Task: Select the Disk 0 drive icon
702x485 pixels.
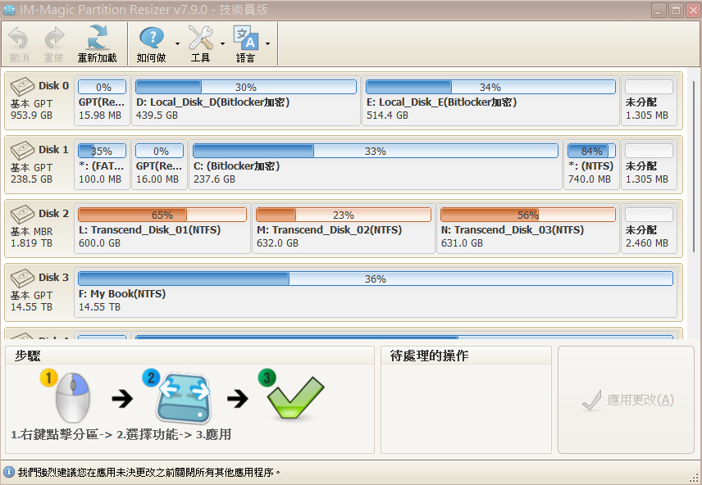Action: click(23, 87)
